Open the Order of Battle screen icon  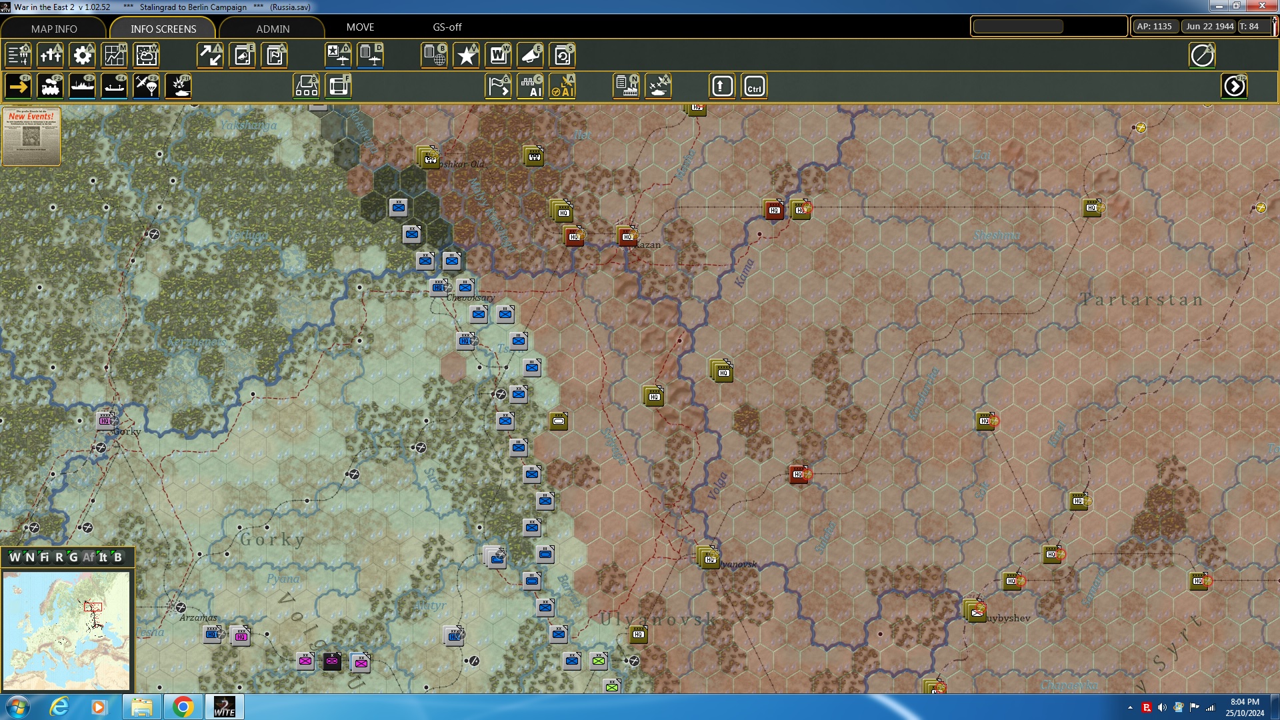coord(19,55)
